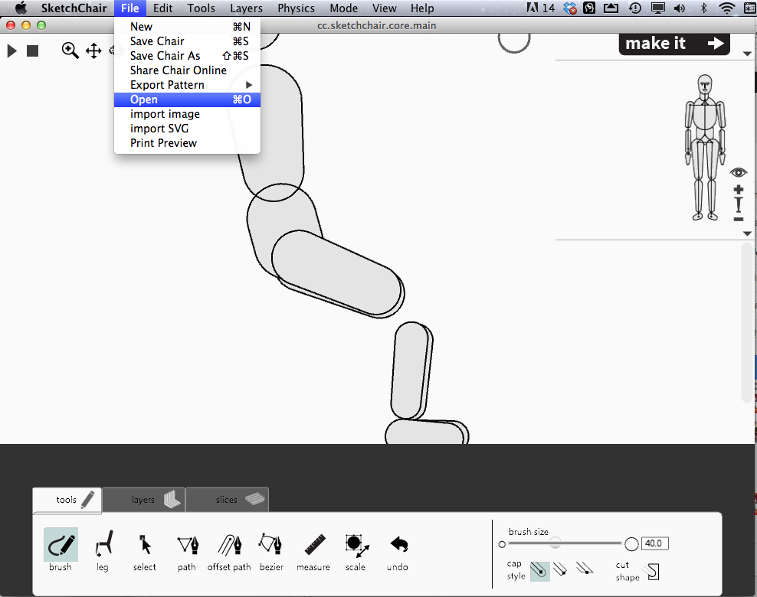Click the figure height icon

(x=738, y=204)
